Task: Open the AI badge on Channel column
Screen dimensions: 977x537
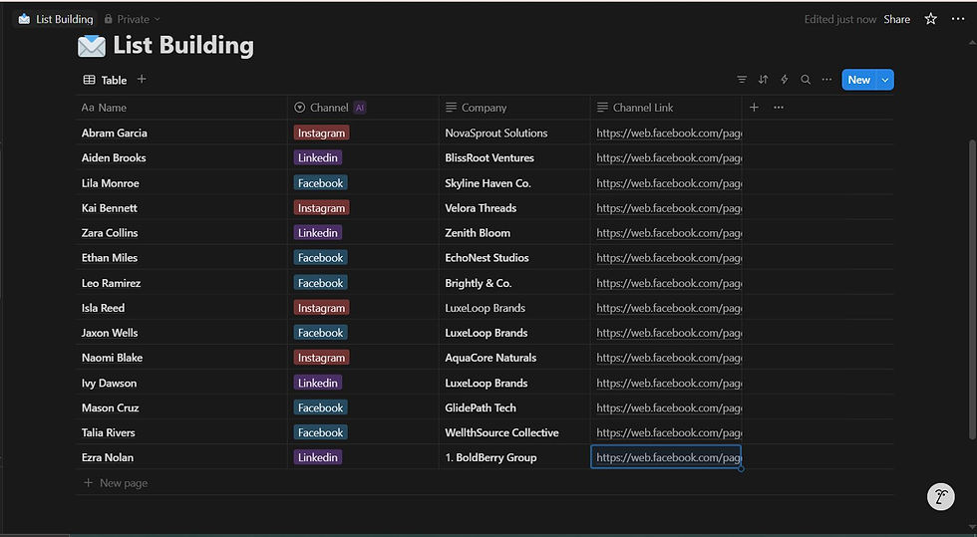Action: pyautogui.click(x=360, y=108)
